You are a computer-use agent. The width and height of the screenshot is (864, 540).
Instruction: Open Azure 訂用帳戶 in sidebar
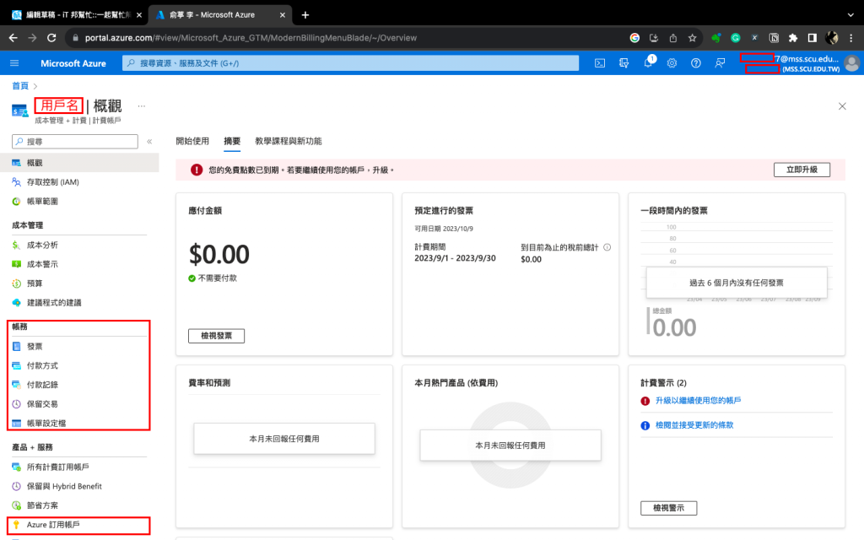pyautogui.click(x=80, y=525)
